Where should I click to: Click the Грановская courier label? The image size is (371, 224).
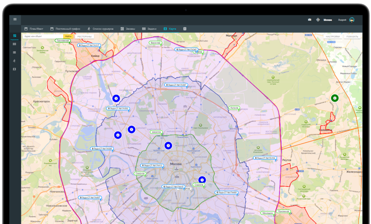[63, 41]
